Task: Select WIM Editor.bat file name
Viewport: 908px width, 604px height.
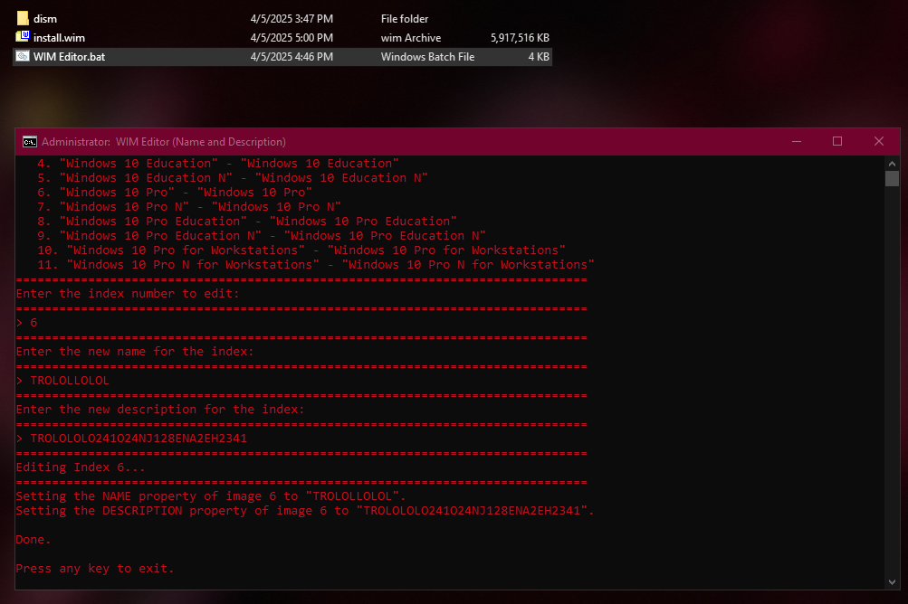Action: pos(69,57)
